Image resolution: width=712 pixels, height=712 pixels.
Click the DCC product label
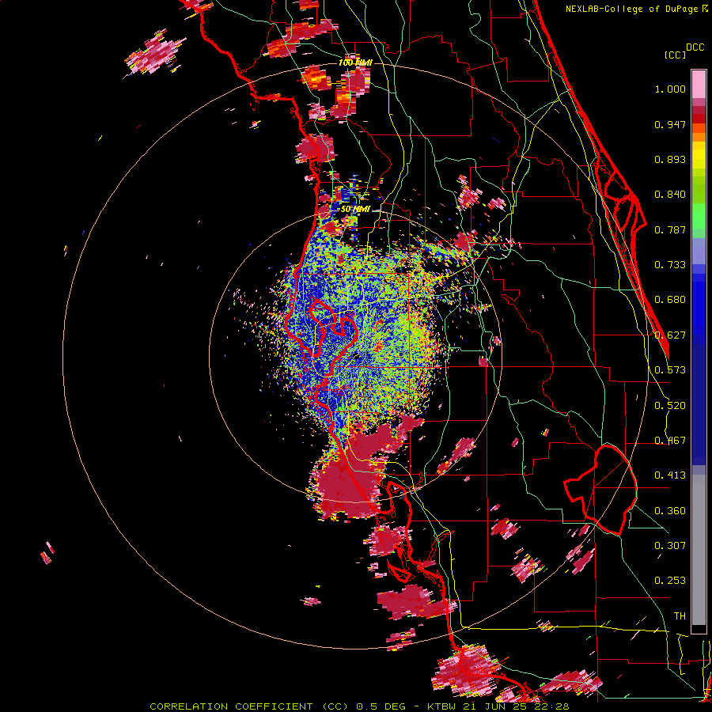coord(695,47)
